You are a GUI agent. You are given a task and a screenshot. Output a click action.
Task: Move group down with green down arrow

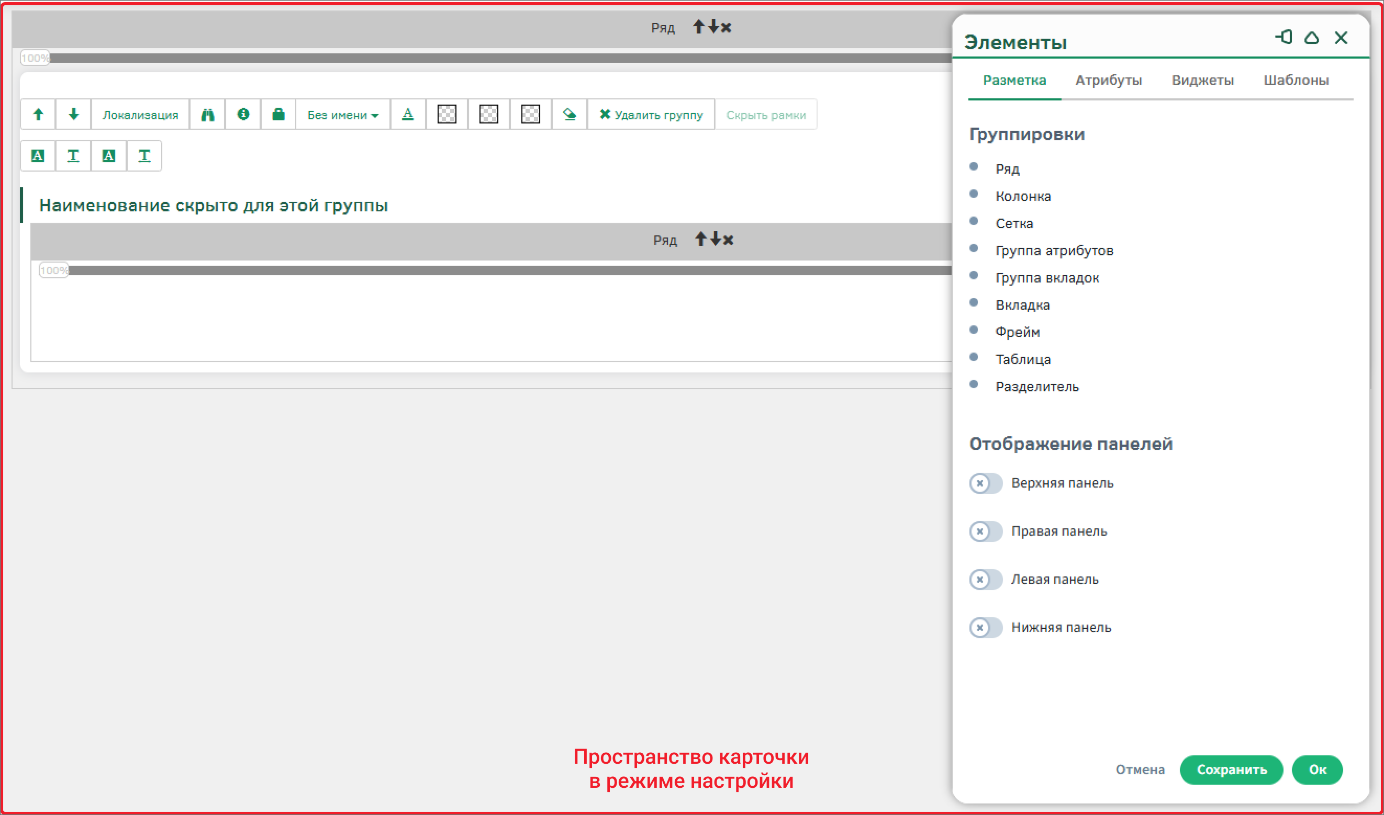point(74,114)
